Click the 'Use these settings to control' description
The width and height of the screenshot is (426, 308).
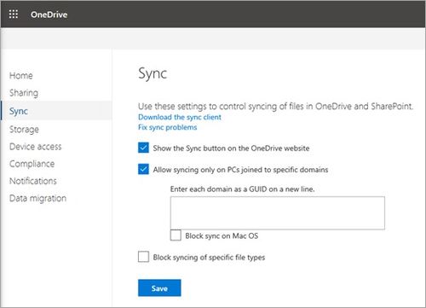click(x=275, y=107)
